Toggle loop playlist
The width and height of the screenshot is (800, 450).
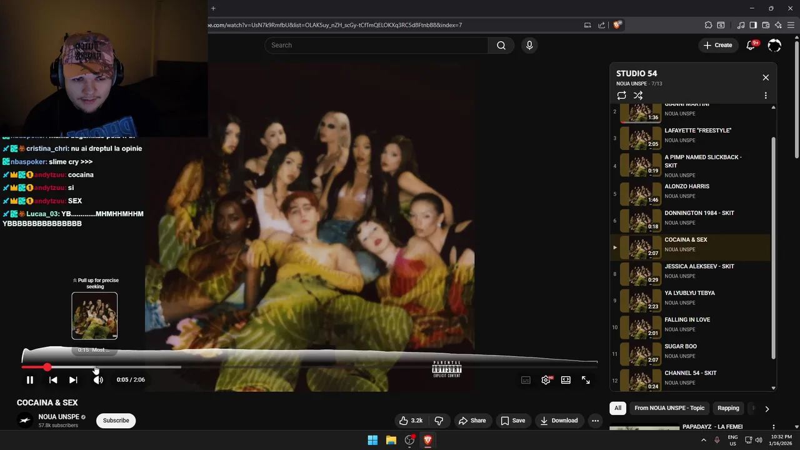tap(621, 96)
